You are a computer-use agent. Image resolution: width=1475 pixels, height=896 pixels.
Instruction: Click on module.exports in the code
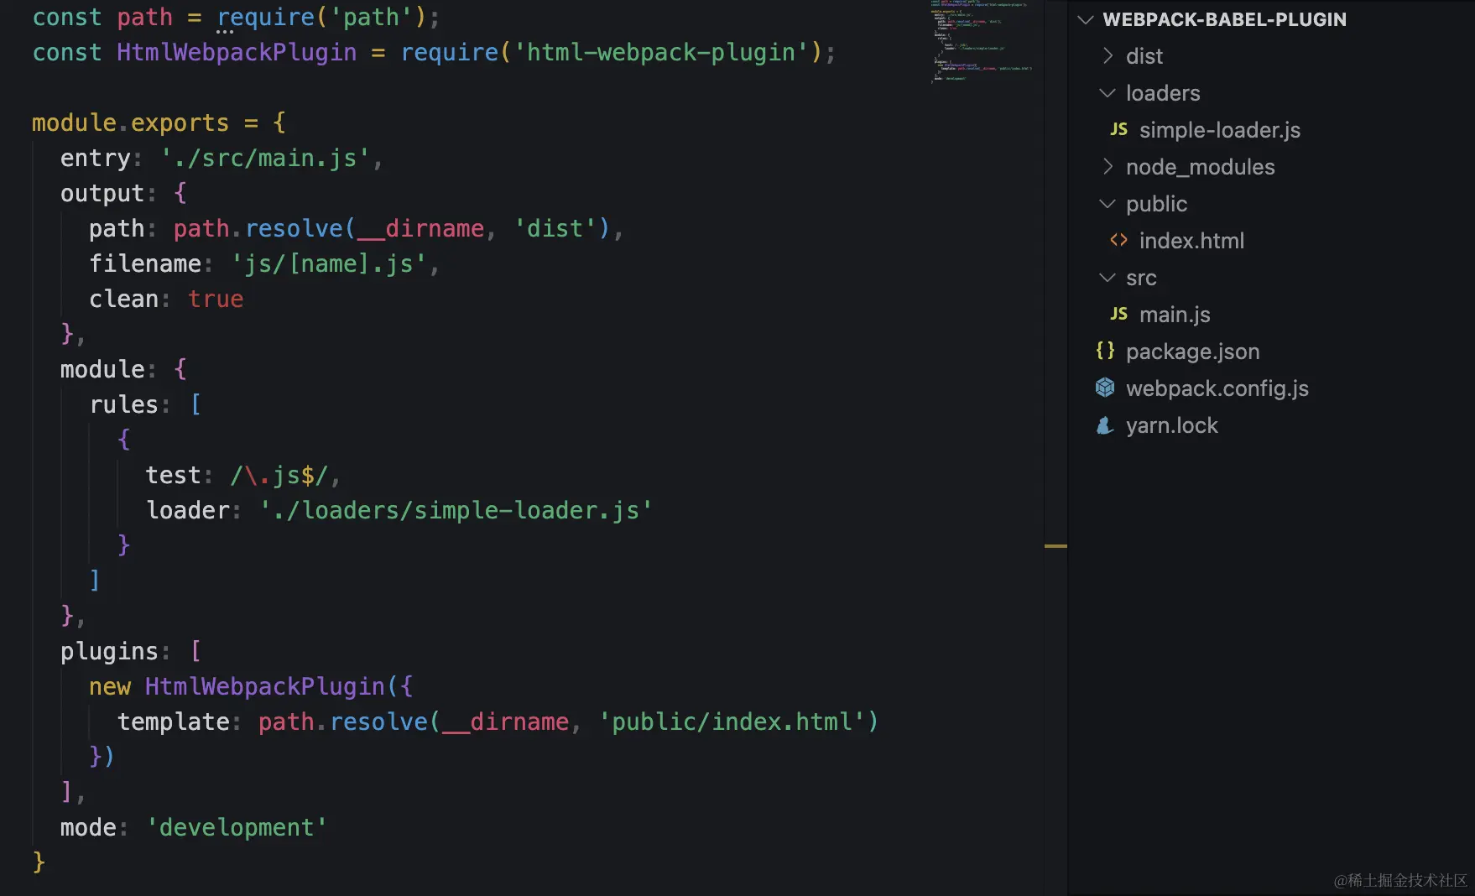click(x=130, y=122)
